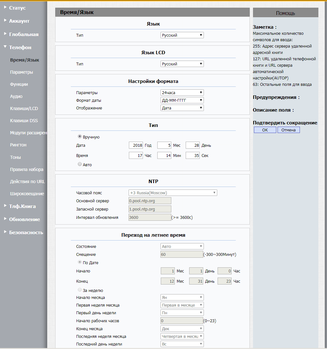Click the Конец hour field

point(225,281)
